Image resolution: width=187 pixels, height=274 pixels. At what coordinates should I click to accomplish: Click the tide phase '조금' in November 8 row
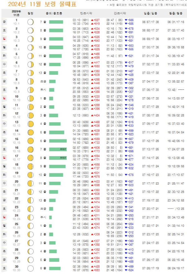tap(43, 81)
